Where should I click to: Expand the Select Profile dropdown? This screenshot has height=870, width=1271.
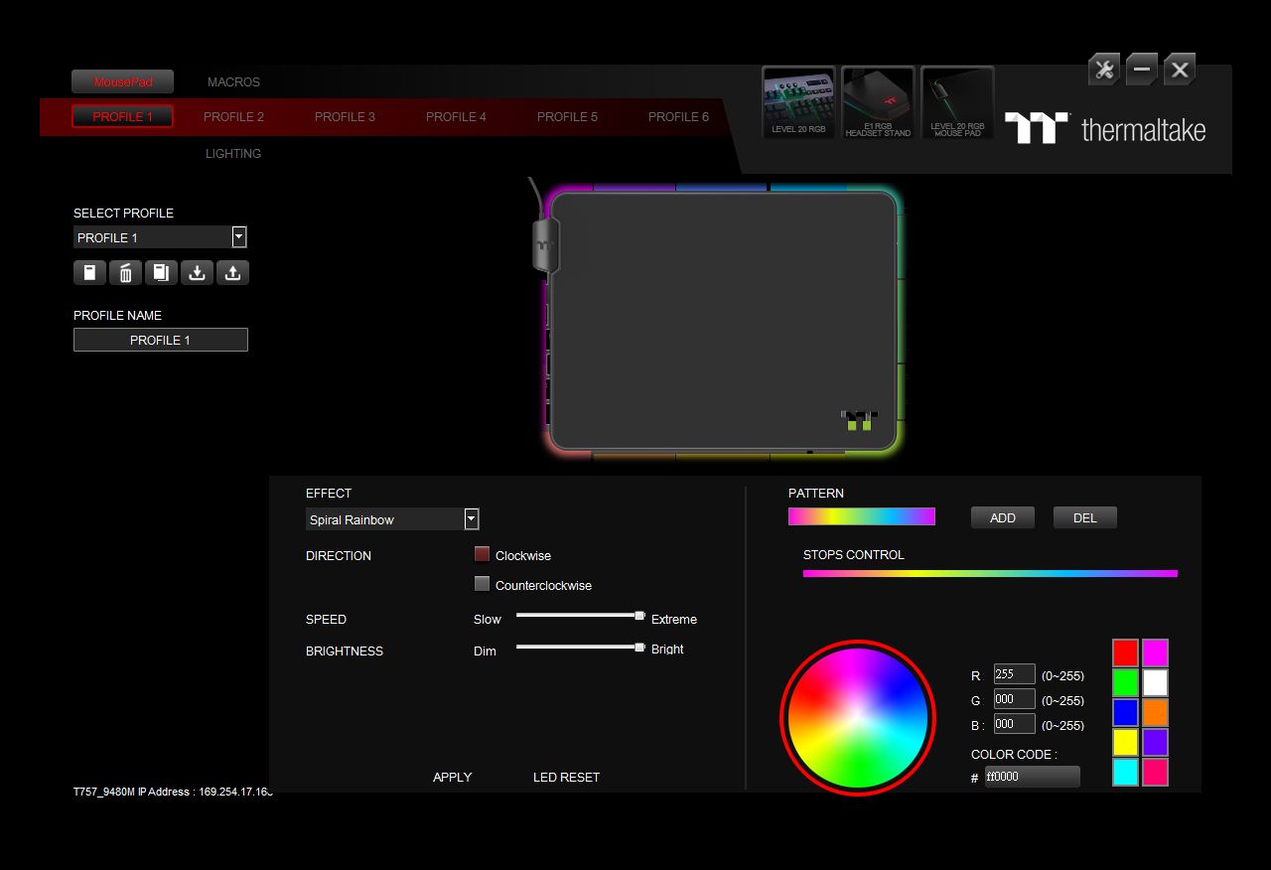238,236
